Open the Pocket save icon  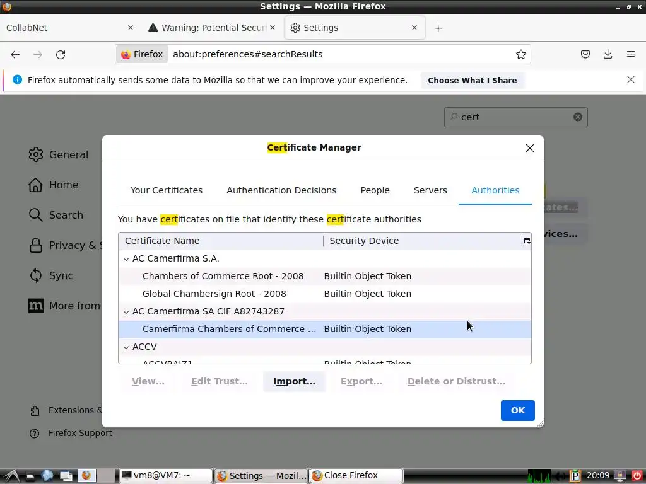click(585, 54)
